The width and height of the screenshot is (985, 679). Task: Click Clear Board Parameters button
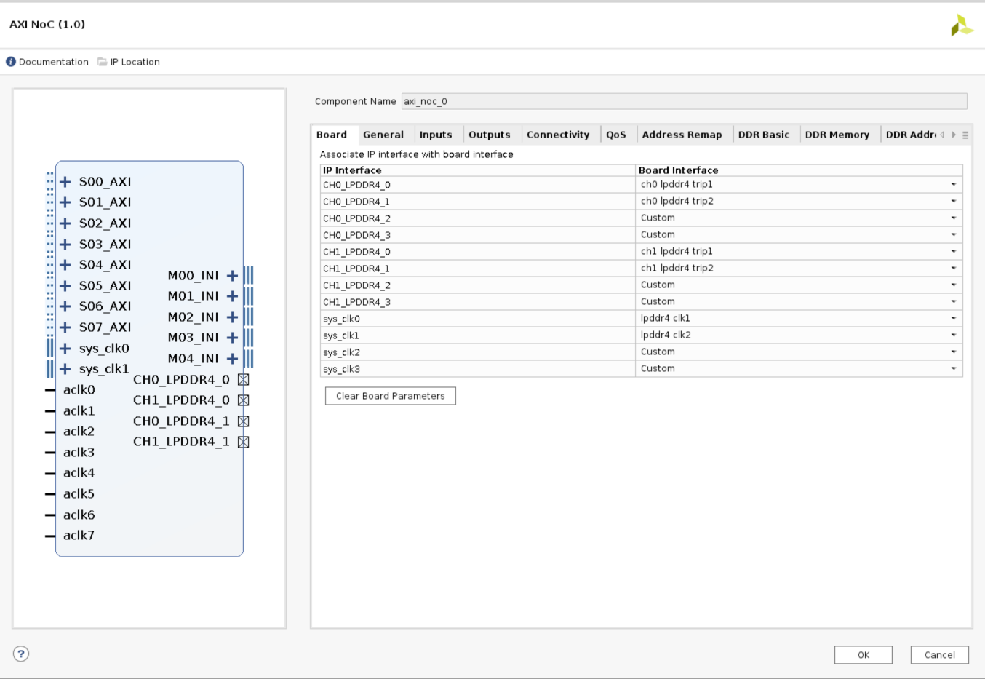click(390, 396)
